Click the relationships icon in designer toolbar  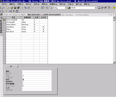(x=11, y=11)
